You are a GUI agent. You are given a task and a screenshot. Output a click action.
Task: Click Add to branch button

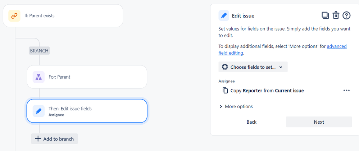(x=54, y=139)
